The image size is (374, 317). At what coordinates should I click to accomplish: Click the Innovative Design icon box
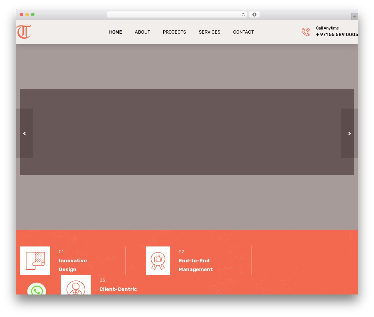(x=35, y=261)
